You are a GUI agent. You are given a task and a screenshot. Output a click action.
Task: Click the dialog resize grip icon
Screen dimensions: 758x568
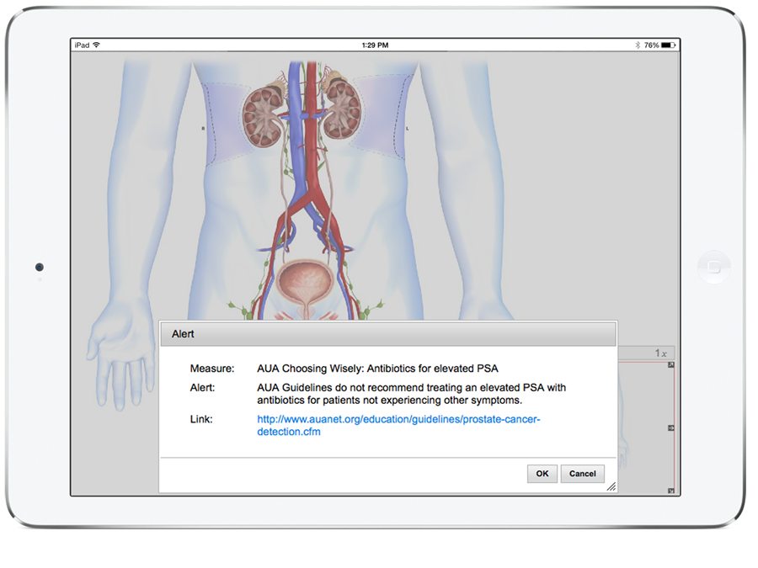click(x=611, y=486)
